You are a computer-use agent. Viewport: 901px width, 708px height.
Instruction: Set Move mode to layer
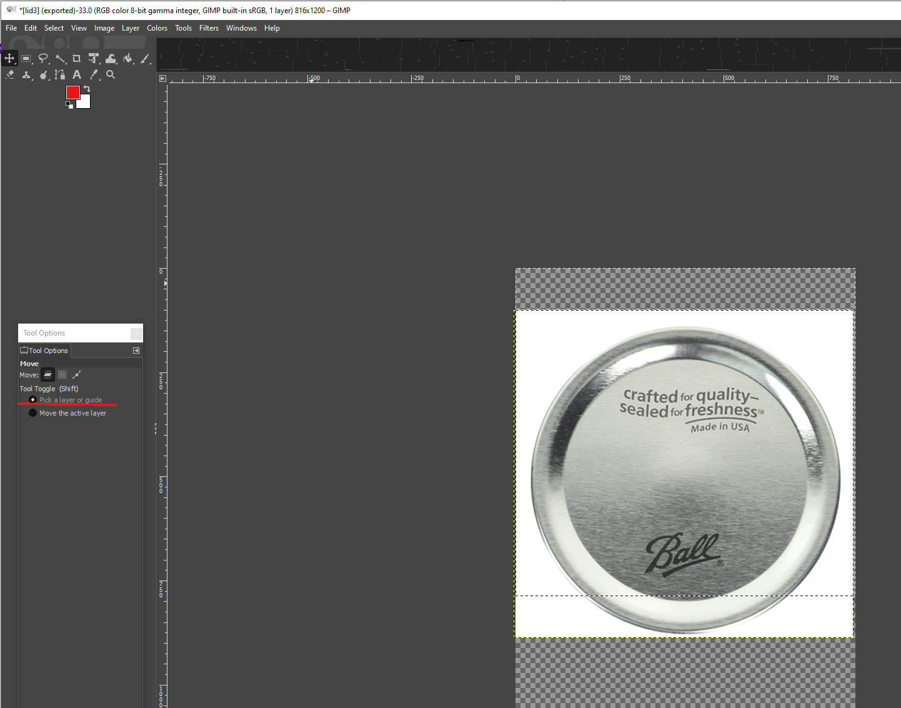(x=47, y=375)
